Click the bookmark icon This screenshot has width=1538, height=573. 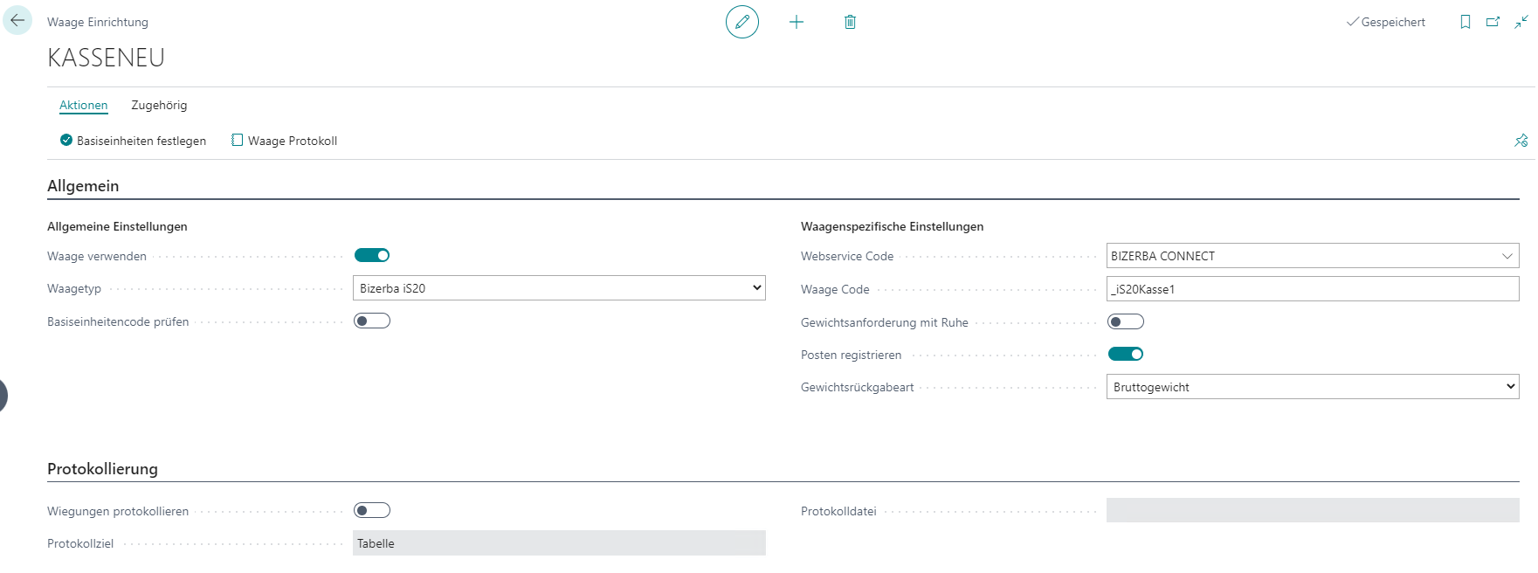[1465, 22]
